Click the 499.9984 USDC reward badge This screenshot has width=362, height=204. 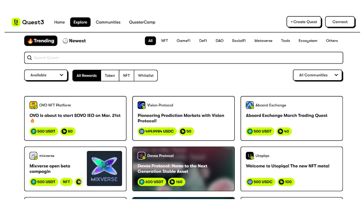pyautogui.click(x=157, y=131)
